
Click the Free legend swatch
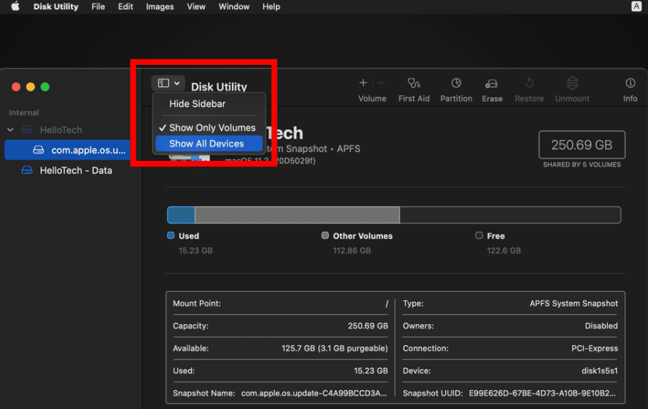(x=479, y=235)
